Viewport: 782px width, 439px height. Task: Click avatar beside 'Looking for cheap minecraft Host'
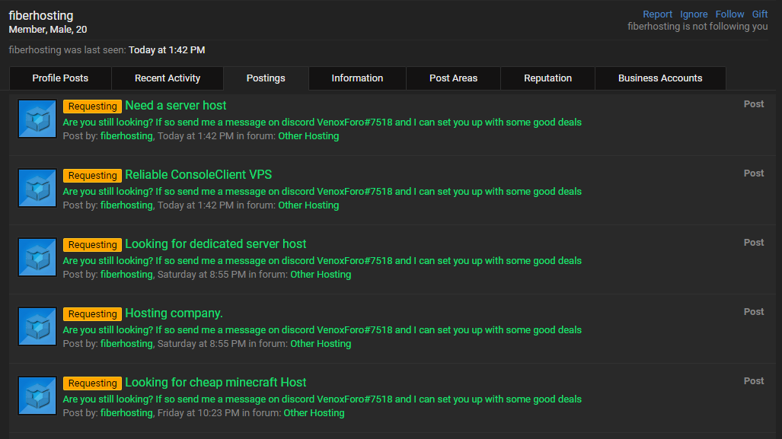coord(37,396)
